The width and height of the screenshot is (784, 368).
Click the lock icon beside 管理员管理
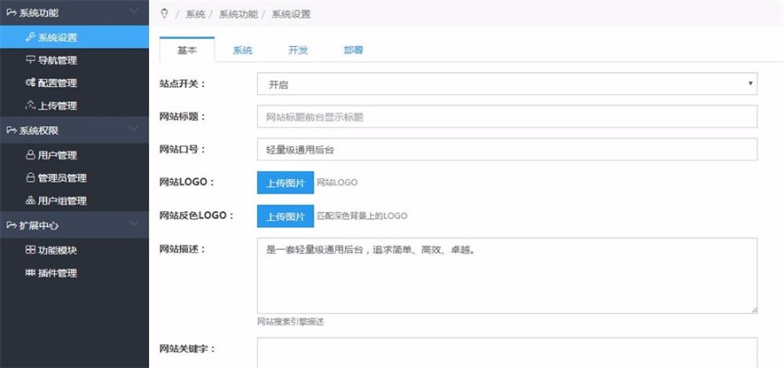point(30,177)
